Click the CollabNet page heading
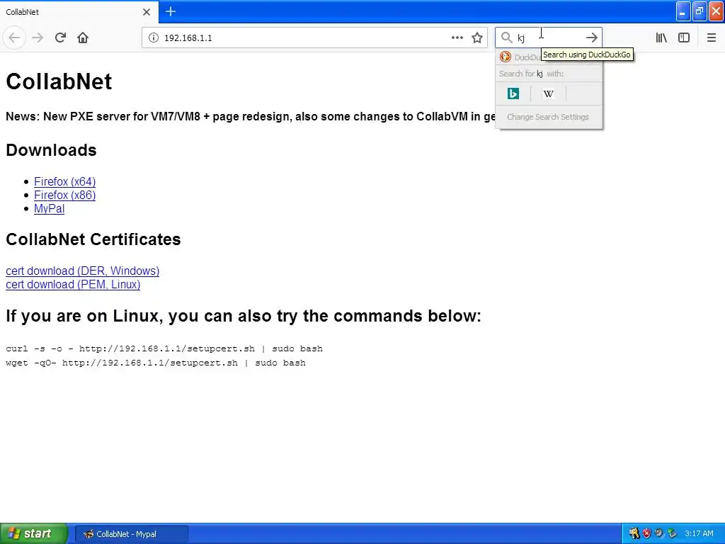Viewport: 725px width, 544px height. [x=59, y=81]
